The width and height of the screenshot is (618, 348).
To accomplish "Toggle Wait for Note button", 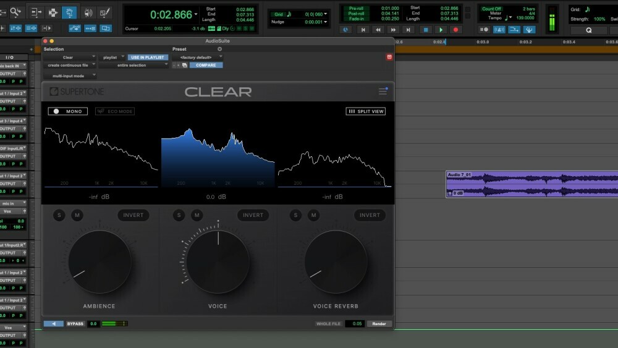I will tap(484, 30).
